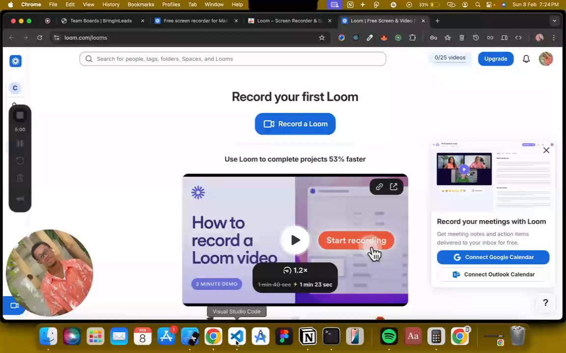Open Finder from the Dock

pyautogui.click(x=48, y=336)
